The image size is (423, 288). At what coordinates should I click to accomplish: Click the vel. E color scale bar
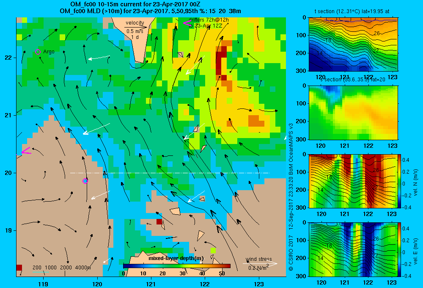[400, 249]
